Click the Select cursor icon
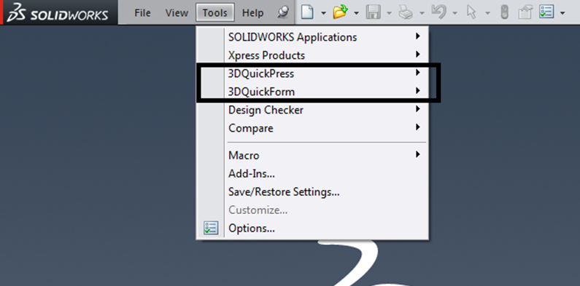 [471, 12]
